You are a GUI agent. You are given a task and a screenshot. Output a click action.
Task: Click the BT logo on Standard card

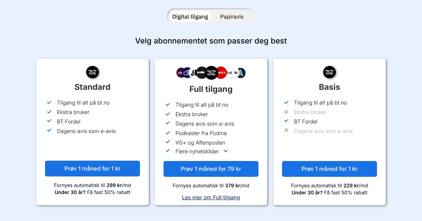coord(92,72)
